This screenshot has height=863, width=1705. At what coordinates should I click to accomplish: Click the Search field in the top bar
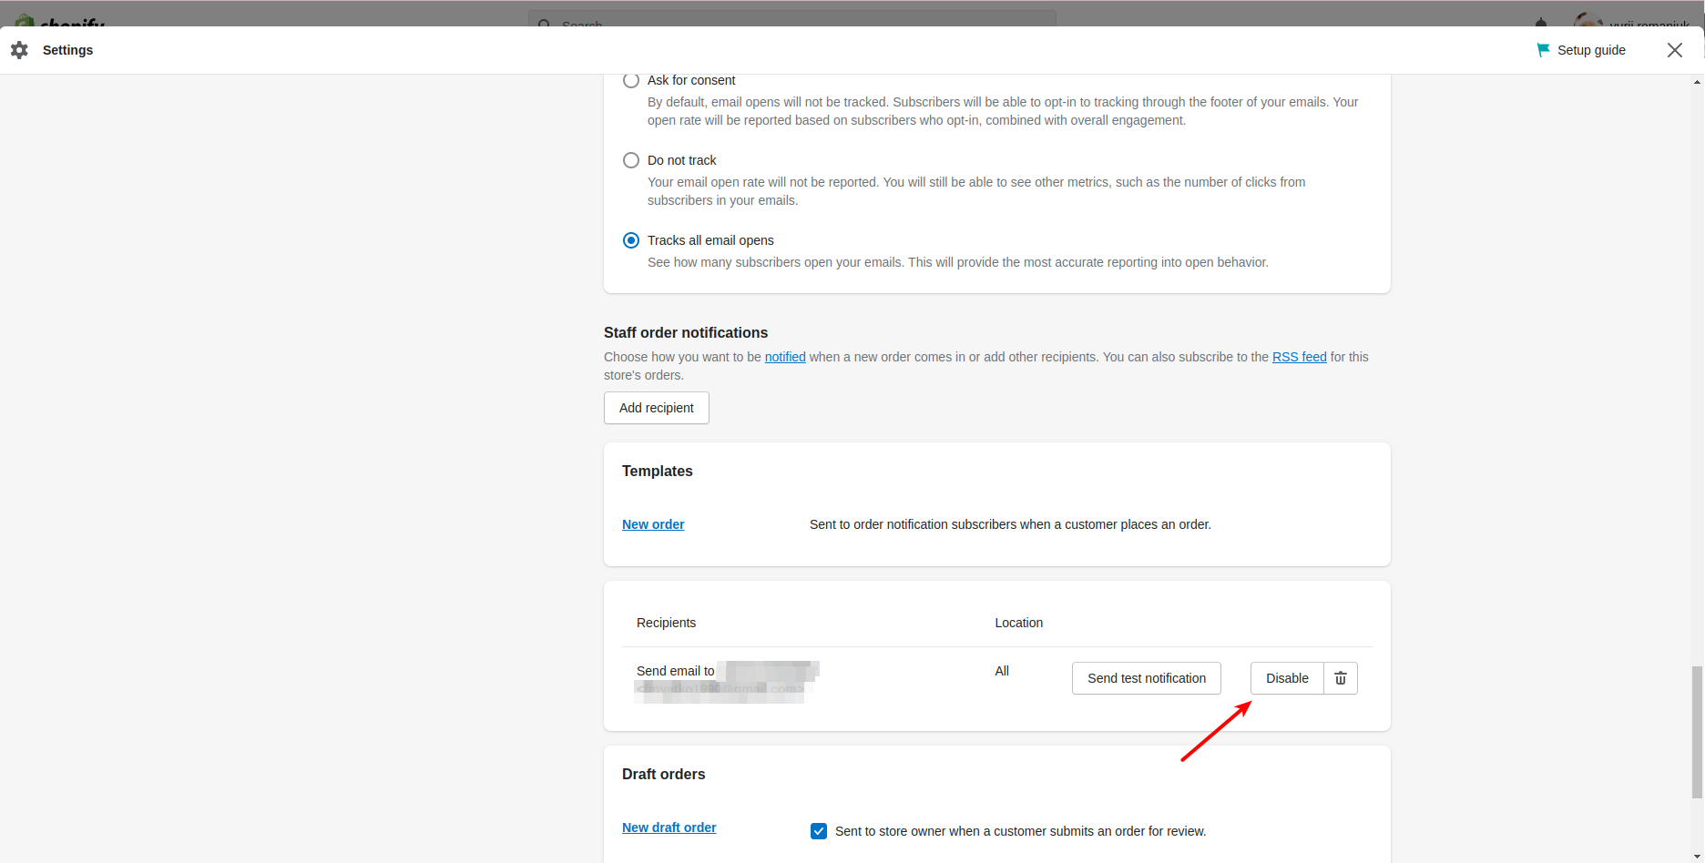(791, 20)
